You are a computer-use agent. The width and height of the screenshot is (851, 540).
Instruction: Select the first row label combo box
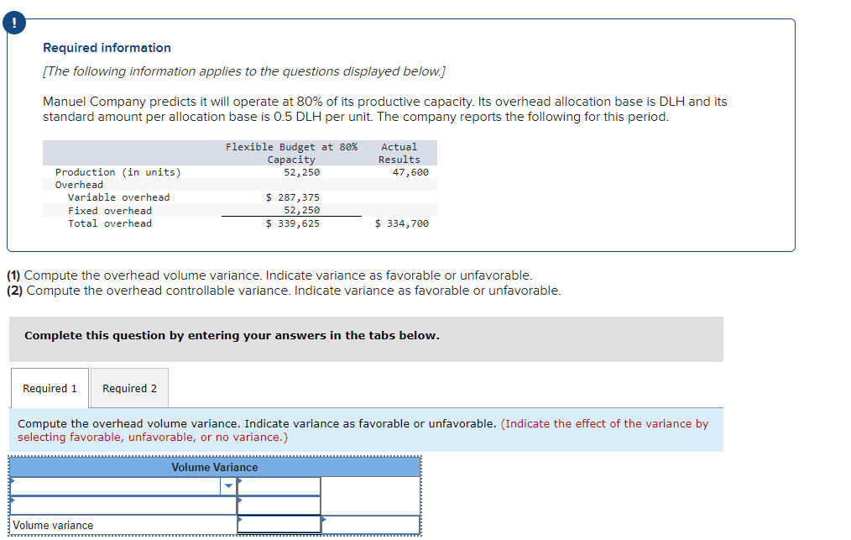[123, 486]
